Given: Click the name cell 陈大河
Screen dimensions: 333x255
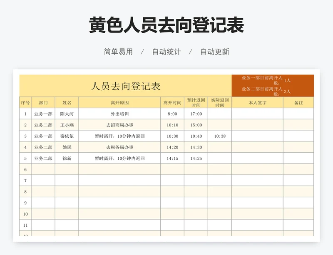Looking at the screenshot, I should click(x=67, y=114).
